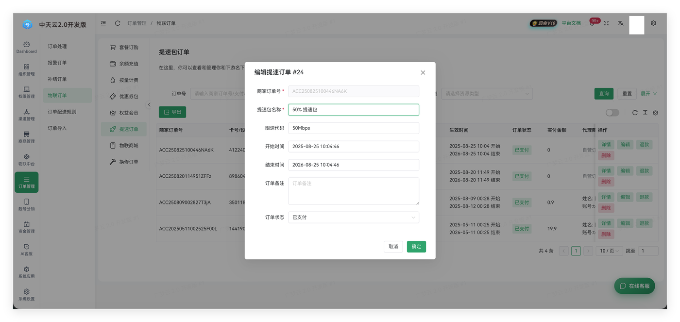
Task: Click 编辑 for order ACC20250511002525F00L
Action: 625,223
